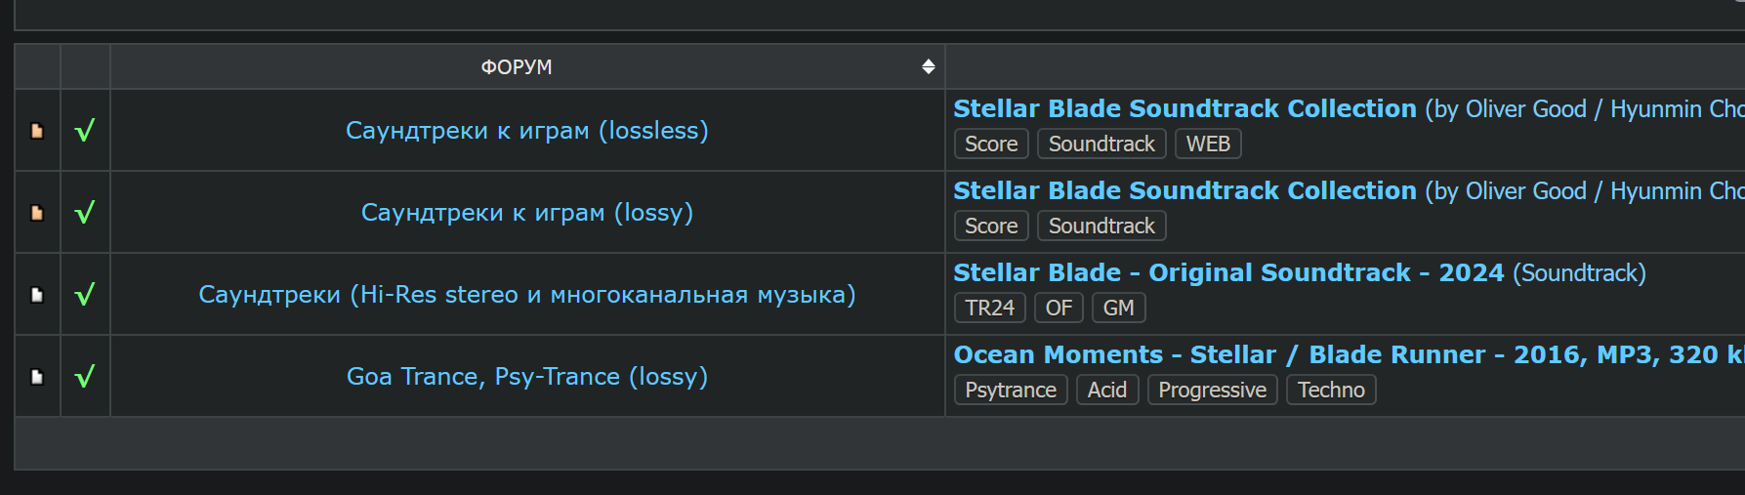
Task: Click green checkmark in Goa Trance row
Action: pos(85,377)
